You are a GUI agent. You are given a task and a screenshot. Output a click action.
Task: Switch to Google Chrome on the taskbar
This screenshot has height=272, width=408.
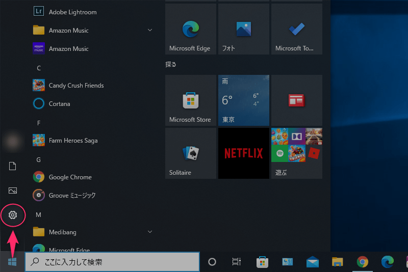tap(363, 262)
